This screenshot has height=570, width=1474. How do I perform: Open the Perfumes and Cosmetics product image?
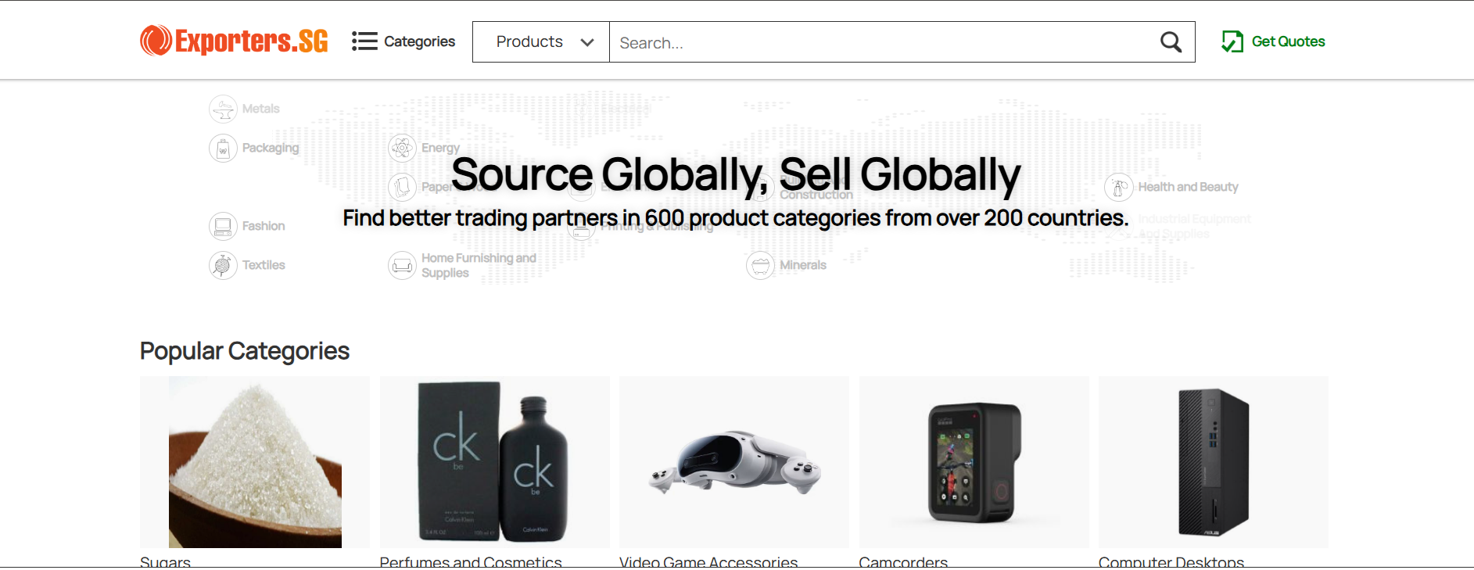tap(494, 462)
